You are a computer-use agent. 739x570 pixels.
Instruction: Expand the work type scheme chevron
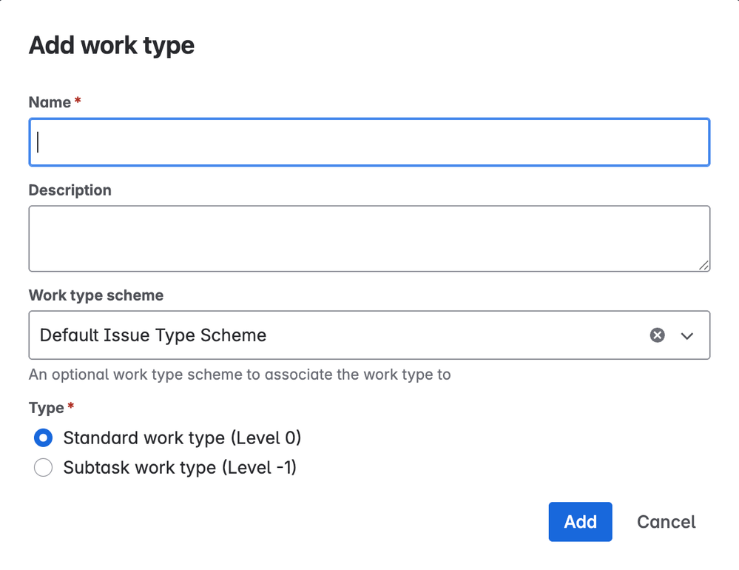(687, 336)
